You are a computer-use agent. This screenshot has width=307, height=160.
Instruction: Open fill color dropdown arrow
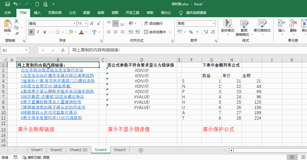[75, 32]
